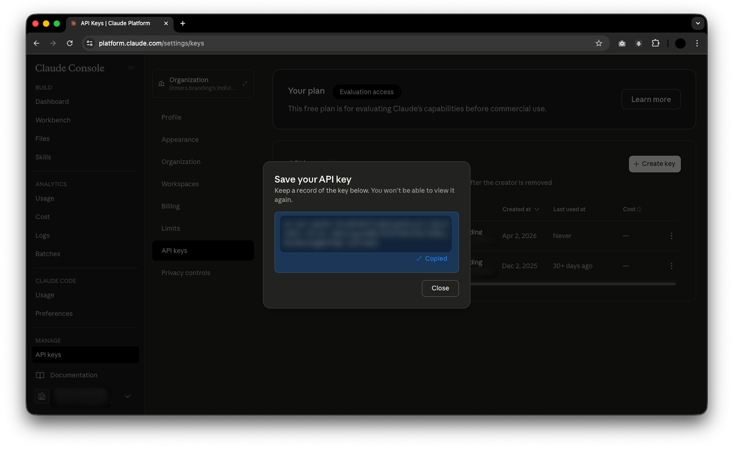Screen dimensions: 733x454
Task: Open Chrome three-dot menu
Action: (697, 43)
